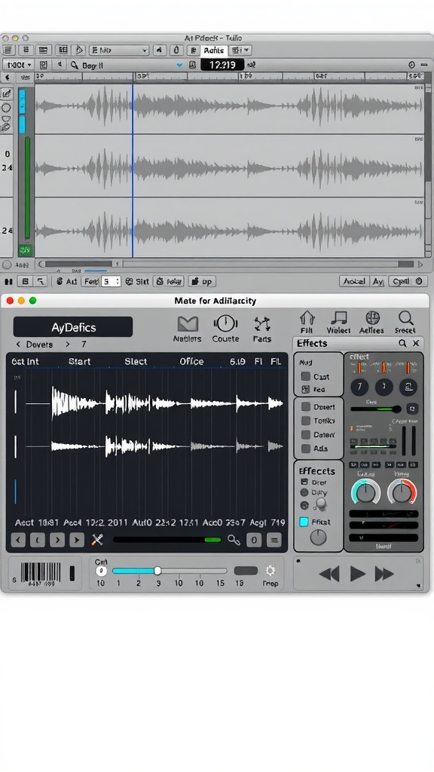Image resolution: width=434 pixels, height=772 pixels.
Task: Toggle the Fed checkbox
Action: click(x=306, y=389)
